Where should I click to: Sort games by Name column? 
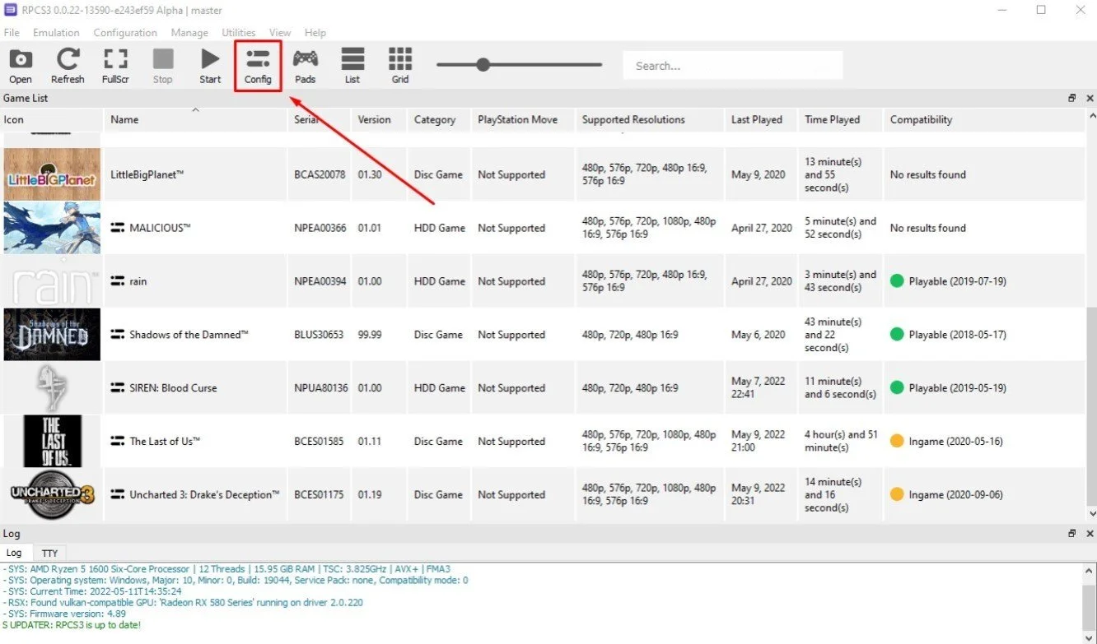tap(196, 119)
